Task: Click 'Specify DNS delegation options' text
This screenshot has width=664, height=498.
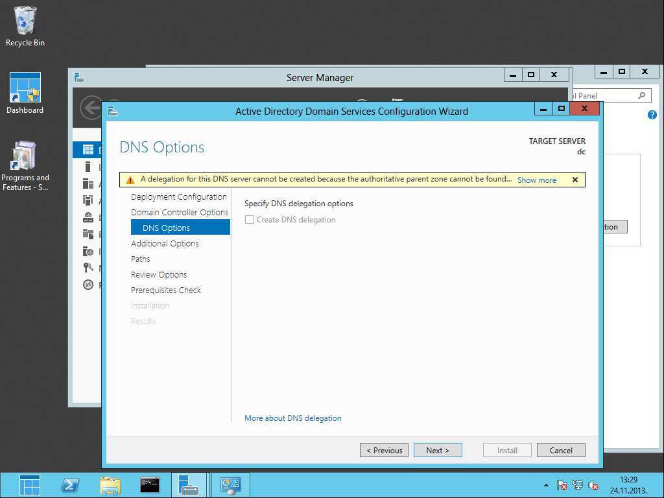Action: tap(298, 204)
